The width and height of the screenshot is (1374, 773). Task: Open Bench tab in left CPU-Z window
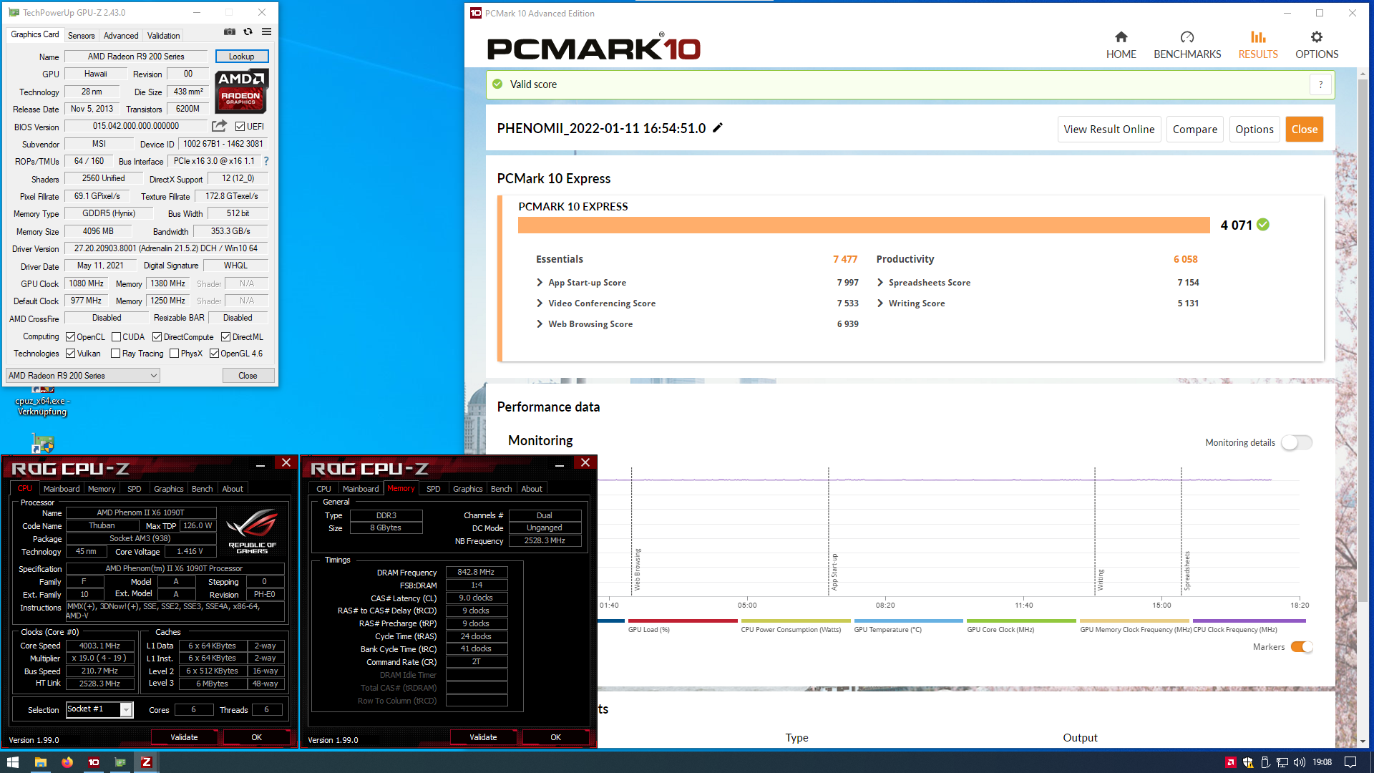pos(203,489)
